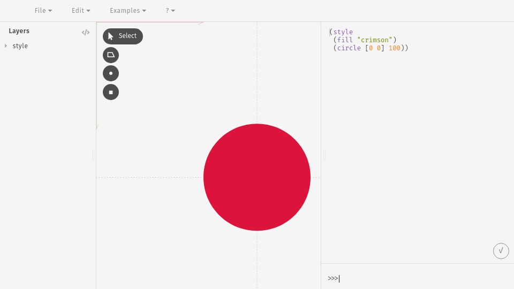The height and width of the screenshot is (289, 514).
Task: Place cursor on radius value 100
Action: 395,48
